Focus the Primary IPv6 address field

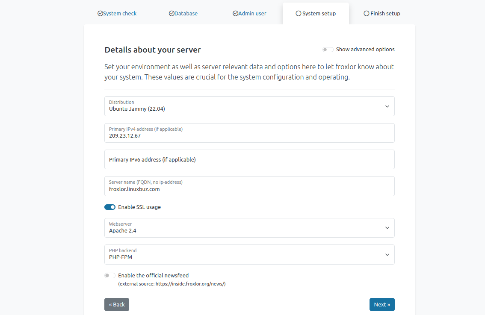249,159
